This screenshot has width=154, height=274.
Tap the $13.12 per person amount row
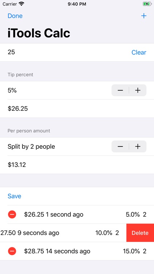(x=77, y=165)
